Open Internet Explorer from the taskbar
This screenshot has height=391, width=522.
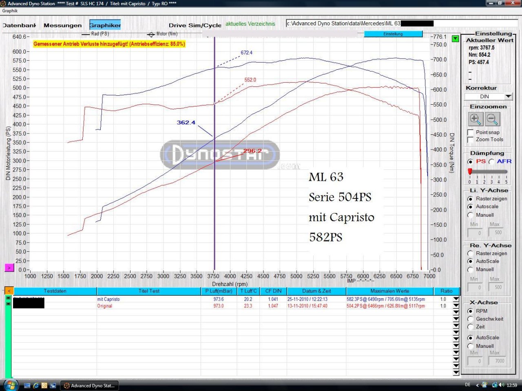pos(36,385)
